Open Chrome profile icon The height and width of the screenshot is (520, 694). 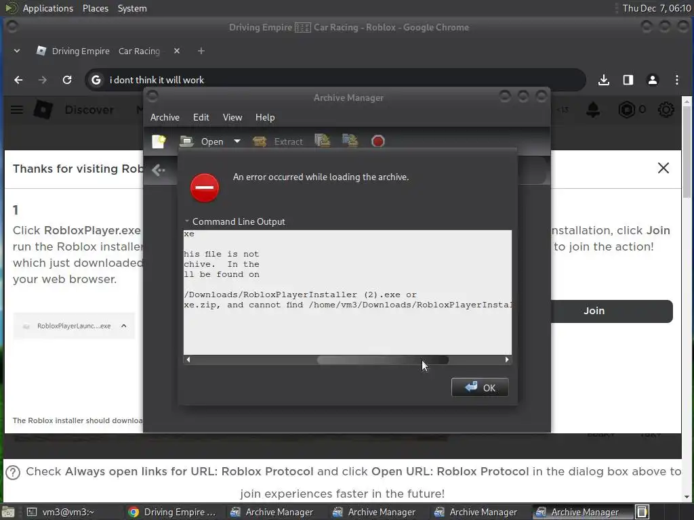[653, 80]
